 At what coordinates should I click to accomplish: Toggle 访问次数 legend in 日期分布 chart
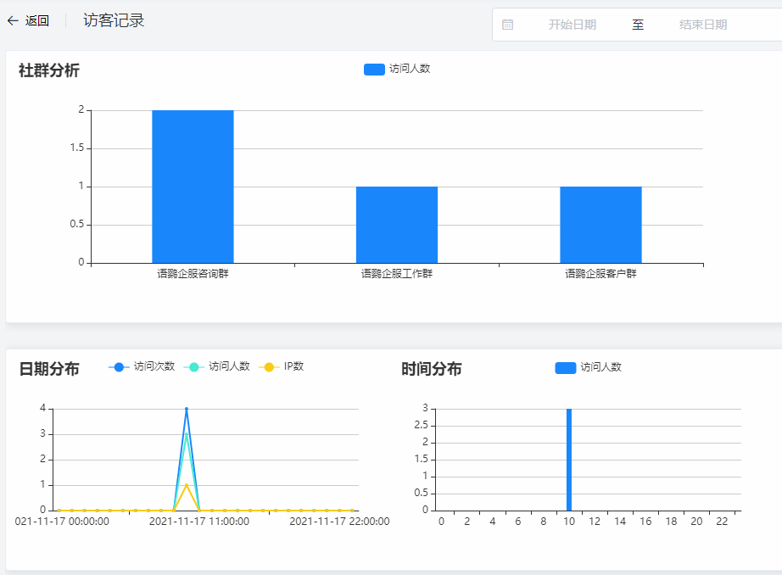point(142,366)
